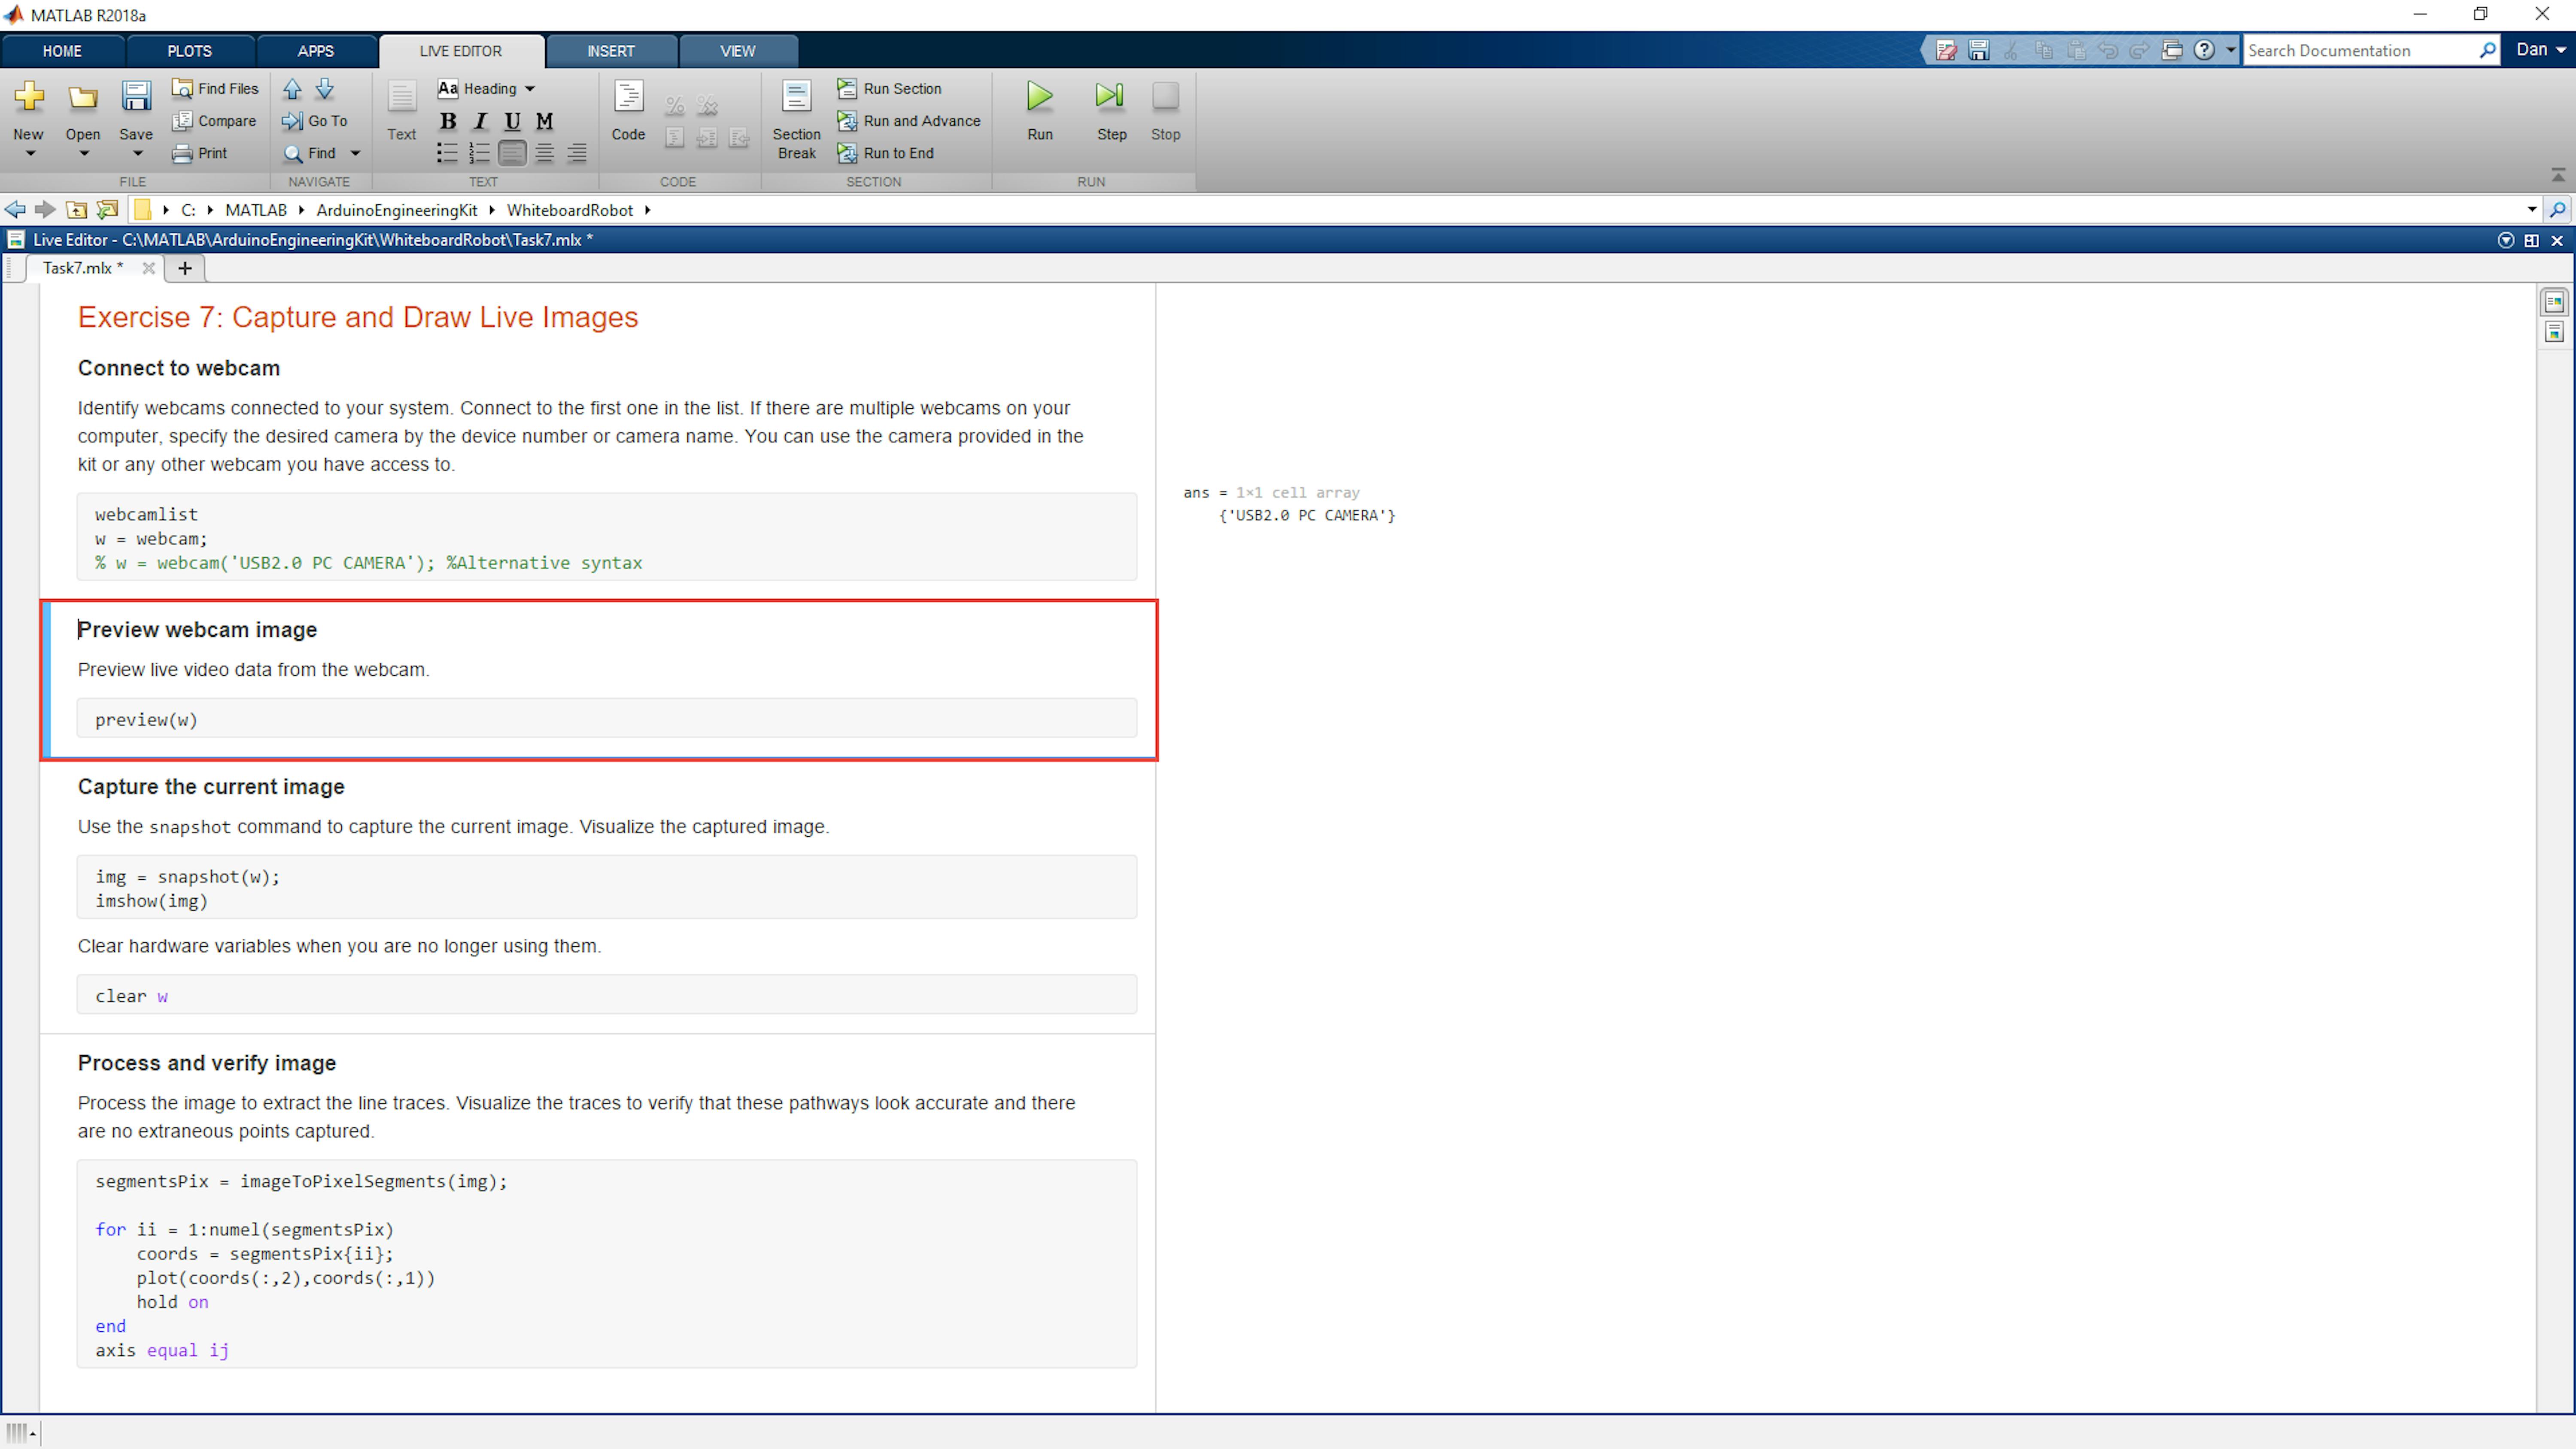Go up one folder level
The height and width of the screenshot is (1449, 2576).
(x=76, y=210)
